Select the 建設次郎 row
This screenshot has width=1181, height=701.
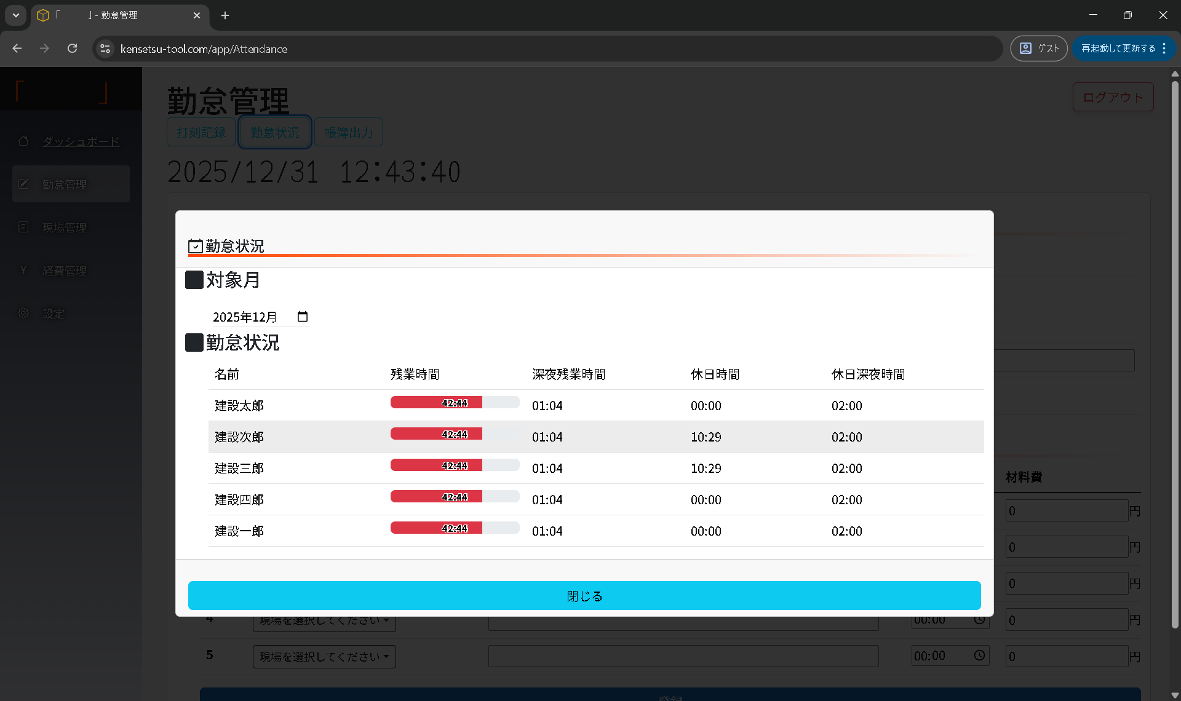click(x=239, y=437)
